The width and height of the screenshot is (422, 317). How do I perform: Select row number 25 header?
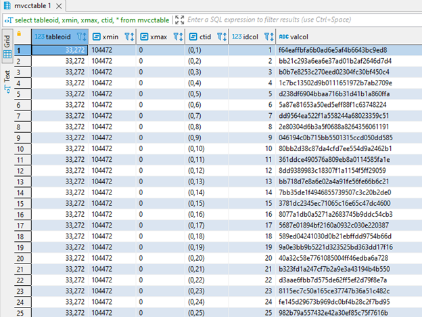[x=22, y=313]
